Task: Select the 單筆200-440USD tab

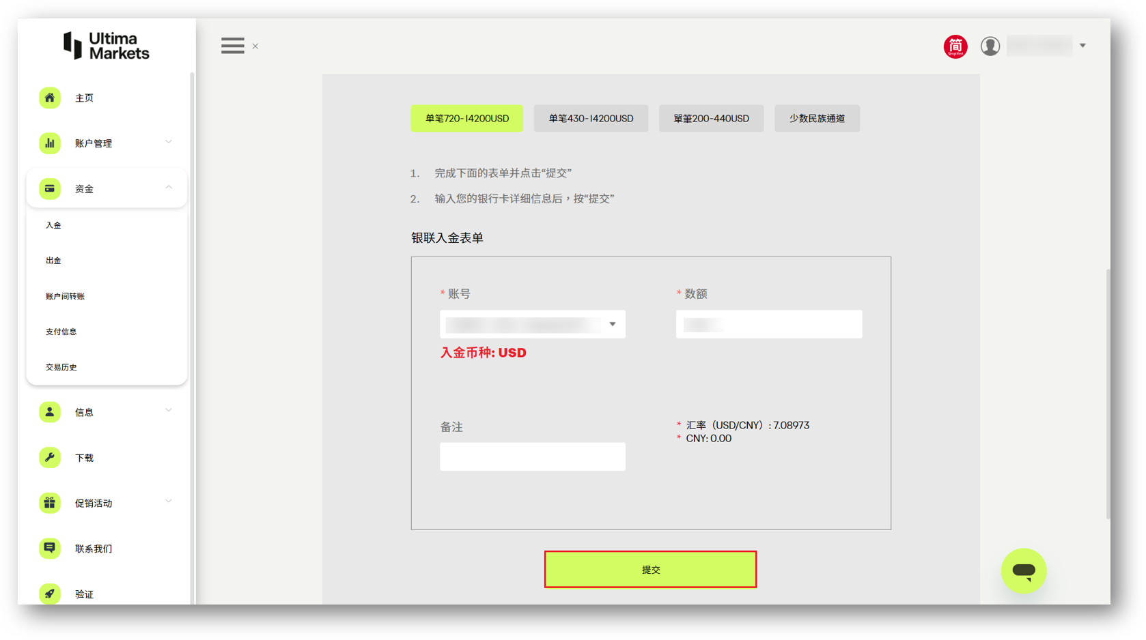Action: pos(711,118)
